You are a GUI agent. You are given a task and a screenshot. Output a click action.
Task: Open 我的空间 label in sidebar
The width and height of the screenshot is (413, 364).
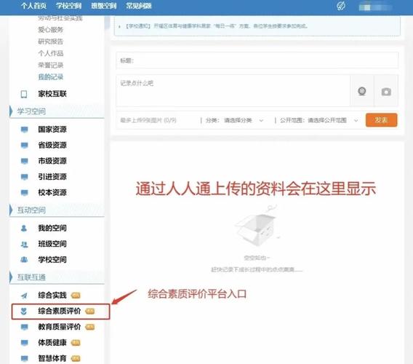click(x=52, y=228)
